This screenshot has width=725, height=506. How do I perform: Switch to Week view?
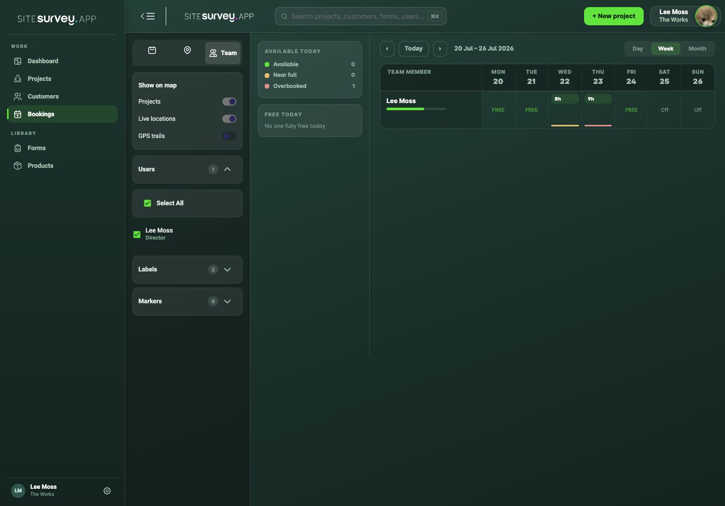click(x=666, y=49)
